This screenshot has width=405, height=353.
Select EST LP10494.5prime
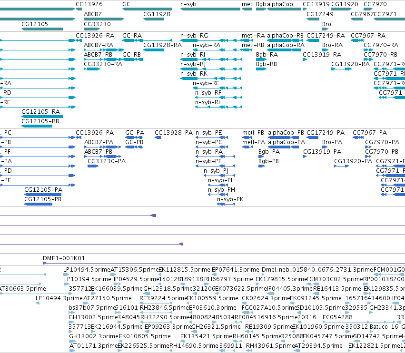point(87,270)
